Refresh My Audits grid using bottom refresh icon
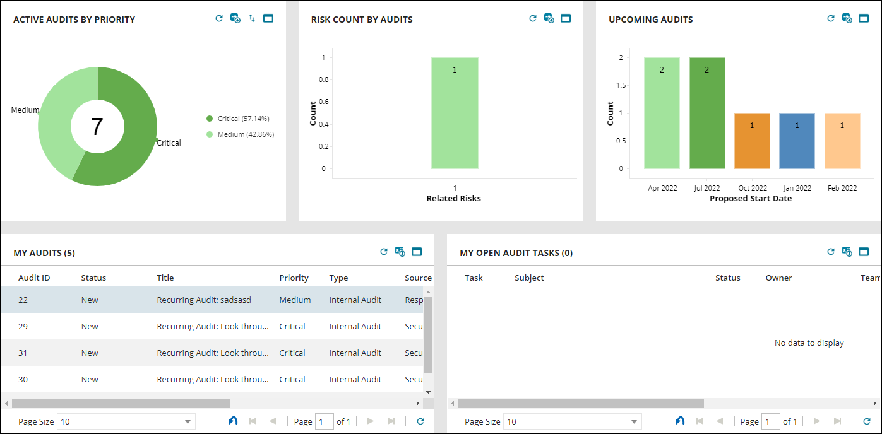This screenshot has height=434, width=882. 420,421
